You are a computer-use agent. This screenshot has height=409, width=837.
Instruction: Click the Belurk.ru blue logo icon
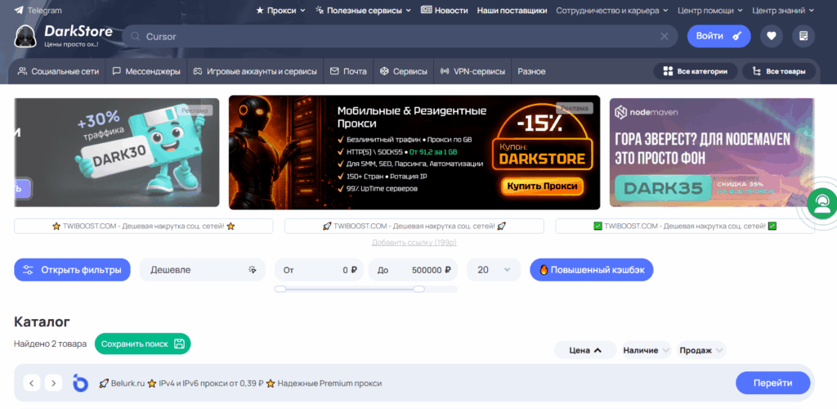pyautogui.click(x=80, y=383)
